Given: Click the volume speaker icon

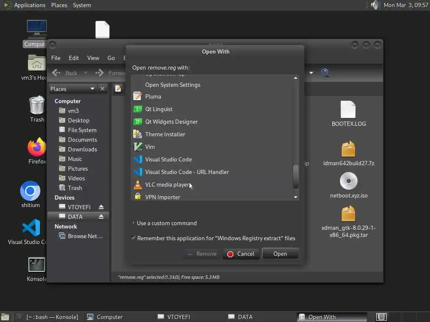Looking at the screenshot, I should coord(375,5).
